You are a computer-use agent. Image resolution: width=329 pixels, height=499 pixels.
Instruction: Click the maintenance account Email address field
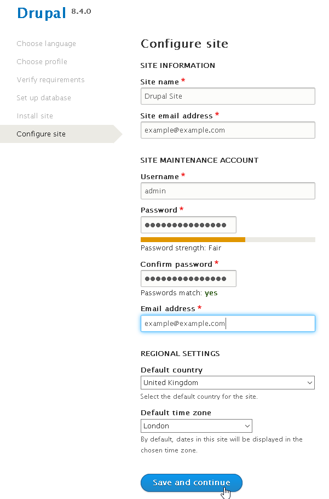228,323
